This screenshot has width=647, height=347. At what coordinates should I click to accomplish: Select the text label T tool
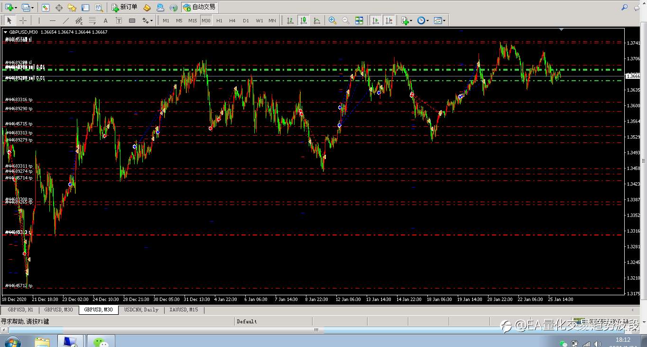[119, 20]
